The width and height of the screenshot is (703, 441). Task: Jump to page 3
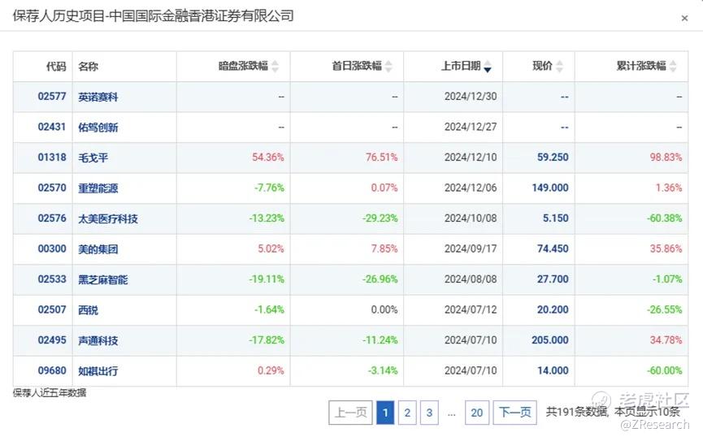(429, 413)
